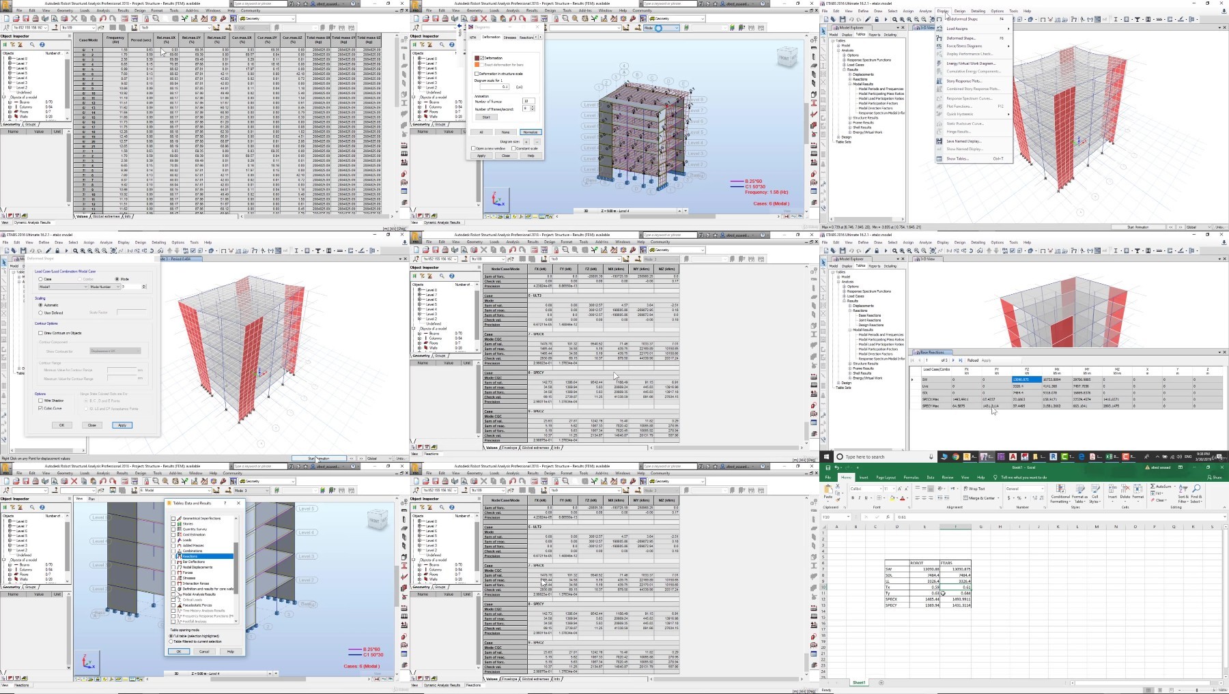This screenshot has width=1229, height=694.
Task: Click the AutoSum icon in Excel
Action: (x=1161, y=487)
